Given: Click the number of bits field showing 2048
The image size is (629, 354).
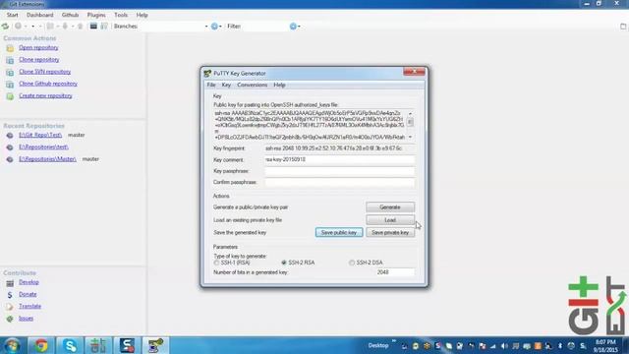Looking at the screenshot, I should point(395,272).
